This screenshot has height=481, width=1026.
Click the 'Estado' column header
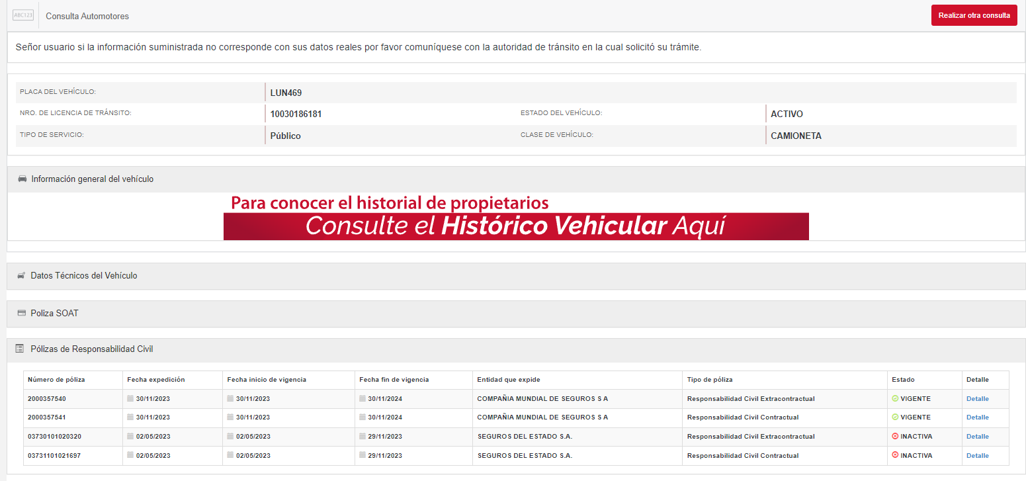click(x=903, y=380)
